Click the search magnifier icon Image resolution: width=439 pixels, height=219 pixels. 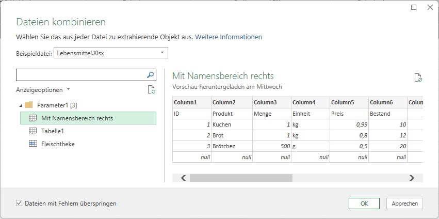click(x=150, y=75)
